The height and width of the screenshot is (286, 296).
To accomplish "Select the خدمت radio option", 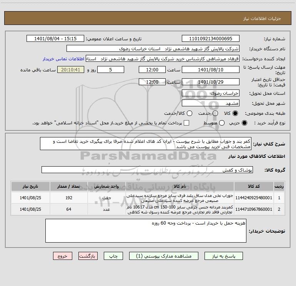I will (215, 114).
